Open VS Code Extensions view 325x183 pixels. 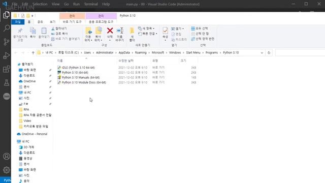[x=6, y=69]
